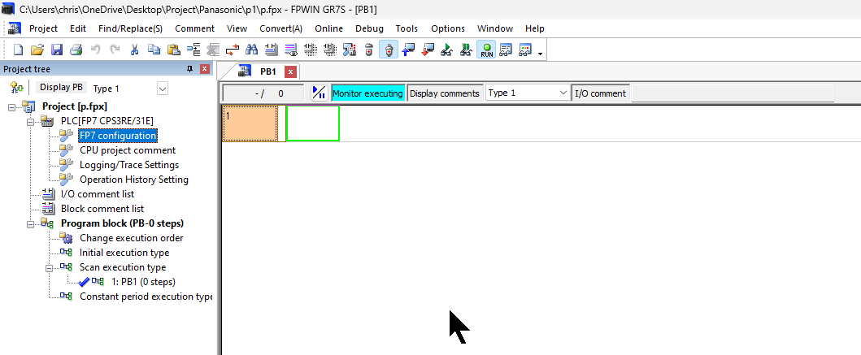The height and width of the screenshot is (355, 861).
Task: Open the Comment menu
Action: (x=194, y=28)
